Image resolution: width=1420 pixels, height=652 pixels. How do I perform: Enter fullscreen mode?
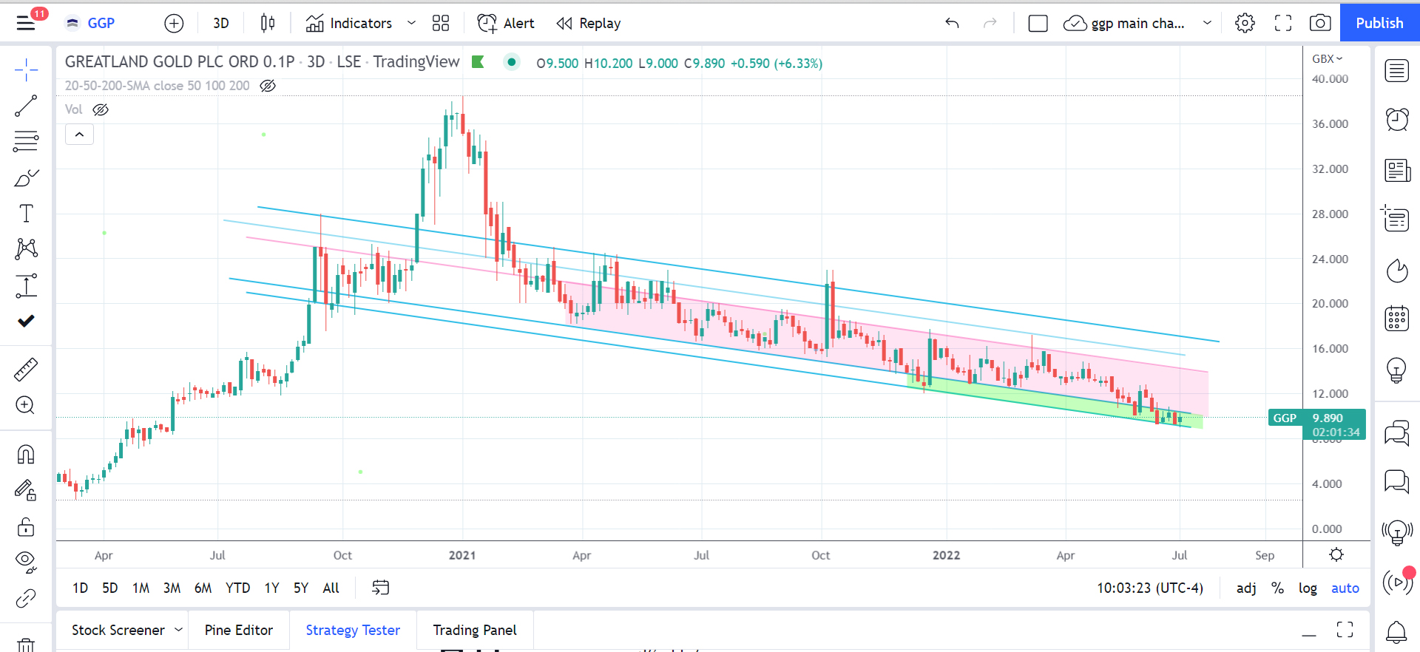(1283, 23)
